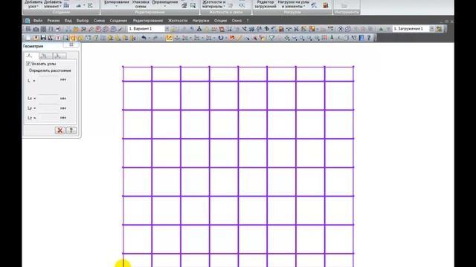Screen dimensions: 476x267
Task: Click the ? help button in Геометрия panel
Action: click(x=71, y=131)
